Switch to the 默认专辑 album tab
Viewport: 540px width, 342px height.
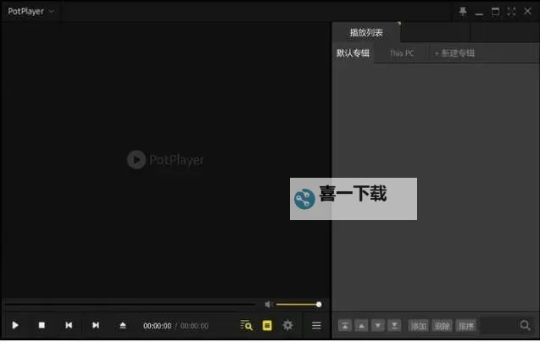point(353,53)
